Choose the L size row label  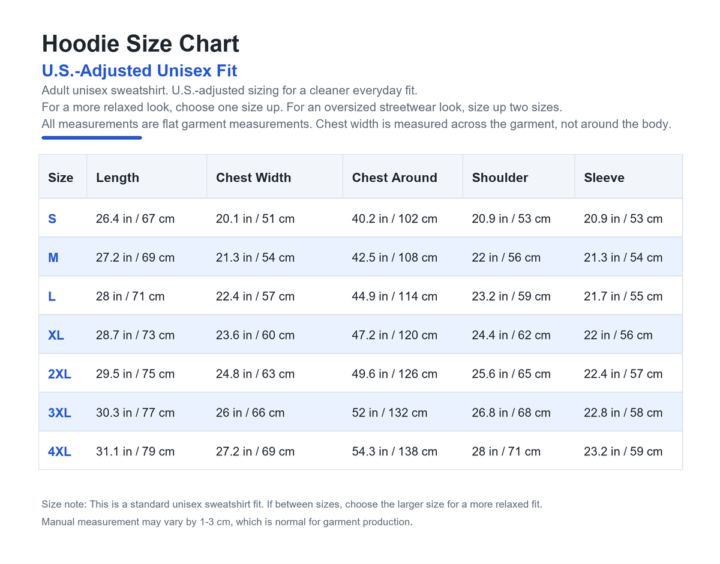point(52,296)
